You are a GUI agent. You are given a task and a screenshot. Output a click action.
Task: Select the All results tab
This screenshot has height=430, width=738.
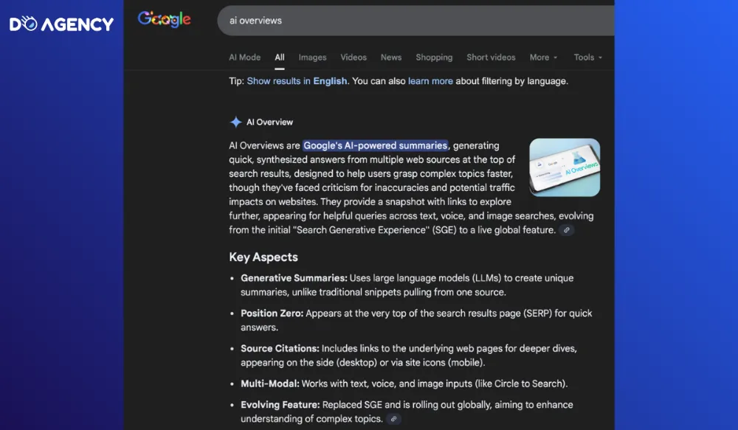pyautogui.click(x=280, y=58)
